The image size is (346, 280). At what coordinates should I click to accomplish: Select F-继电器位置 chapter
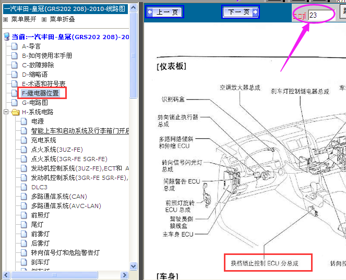pyautogui.click(x=40, y=93)
